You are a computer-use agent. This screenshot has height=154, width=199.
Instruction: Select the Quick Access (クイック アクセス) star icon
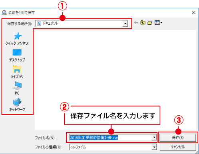18,36
